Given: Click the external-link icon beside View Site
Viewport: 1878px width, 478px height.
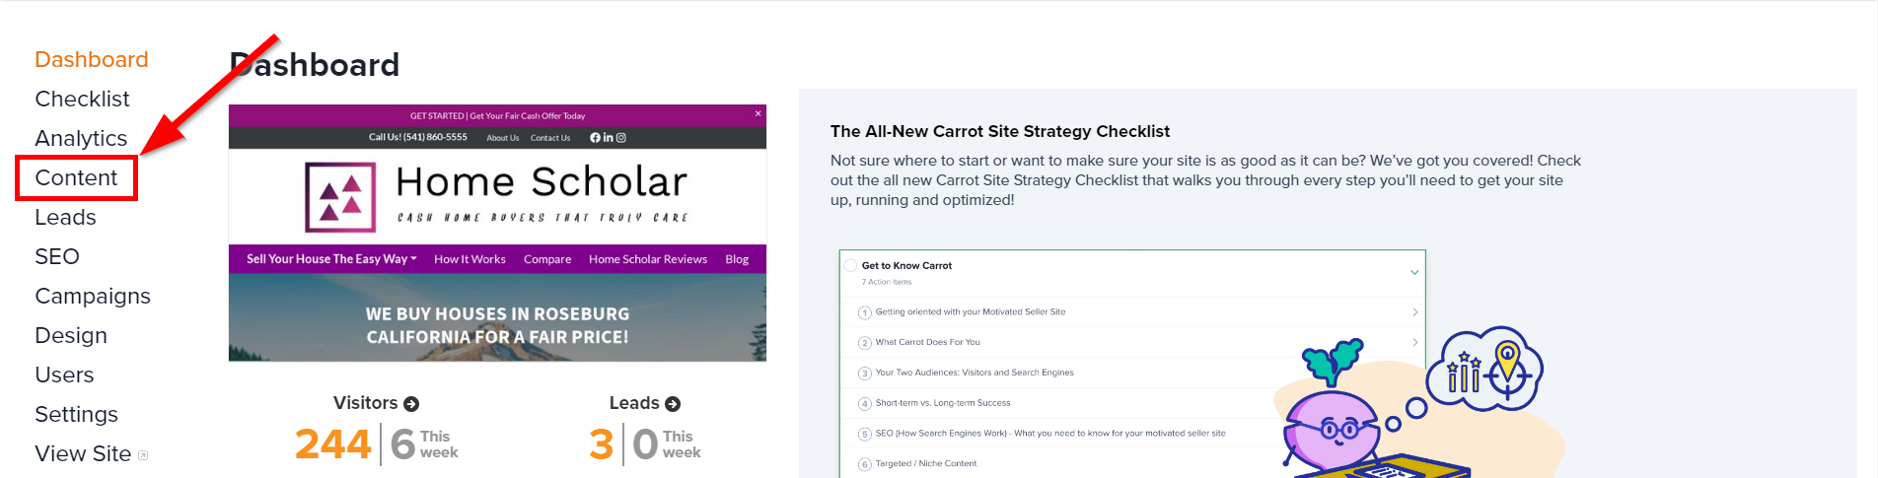Looking at the screenshot, I should [x=143, y=455].
